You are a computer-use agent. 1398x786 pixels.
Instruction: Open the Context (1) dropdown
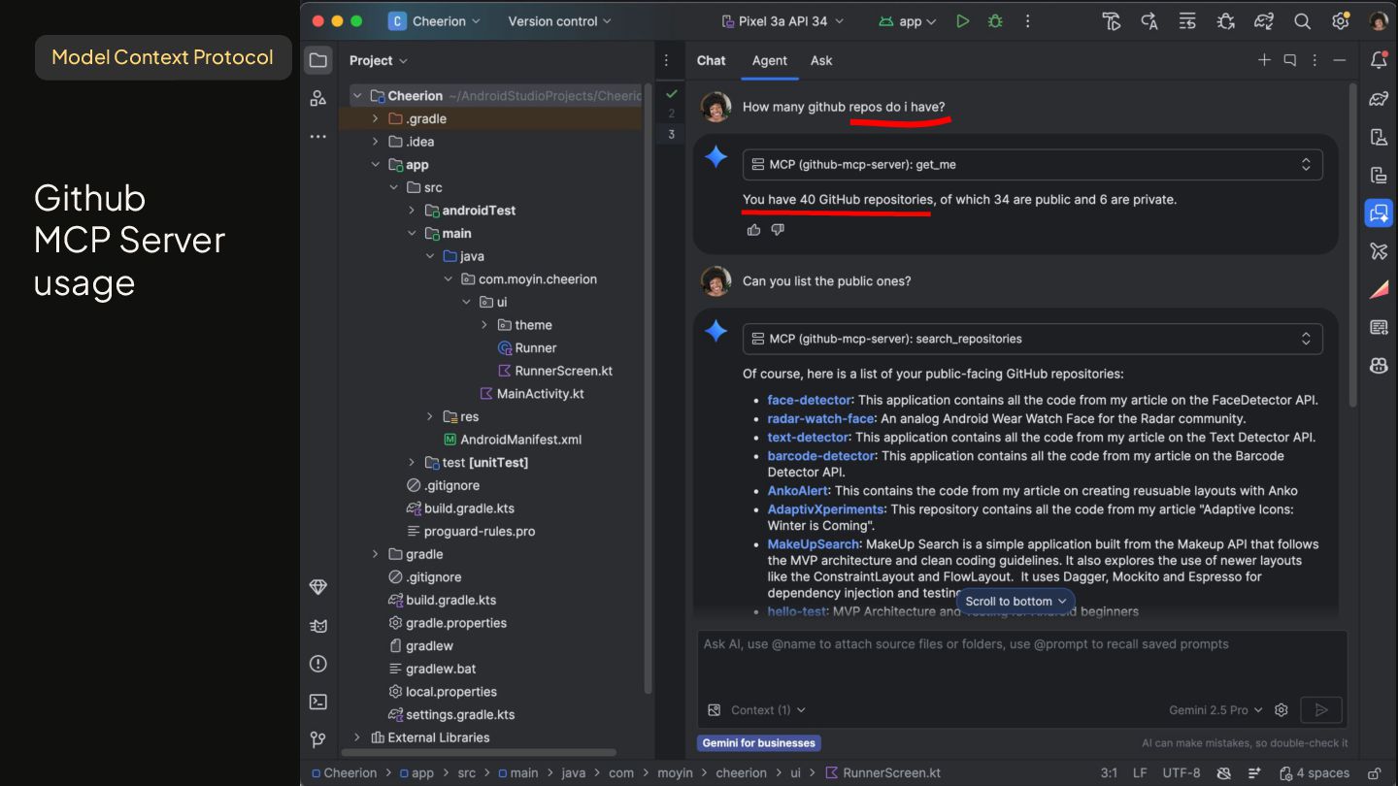coord(767,710)
